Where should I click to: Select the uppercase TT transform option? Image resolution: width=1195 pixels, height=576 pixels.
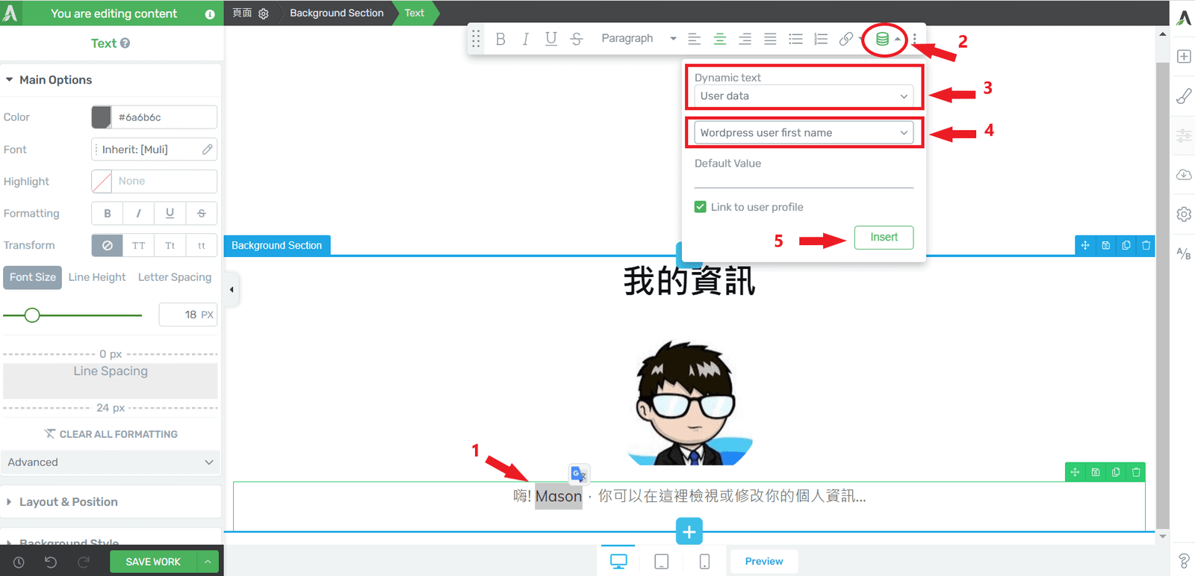tap(139, 245)
